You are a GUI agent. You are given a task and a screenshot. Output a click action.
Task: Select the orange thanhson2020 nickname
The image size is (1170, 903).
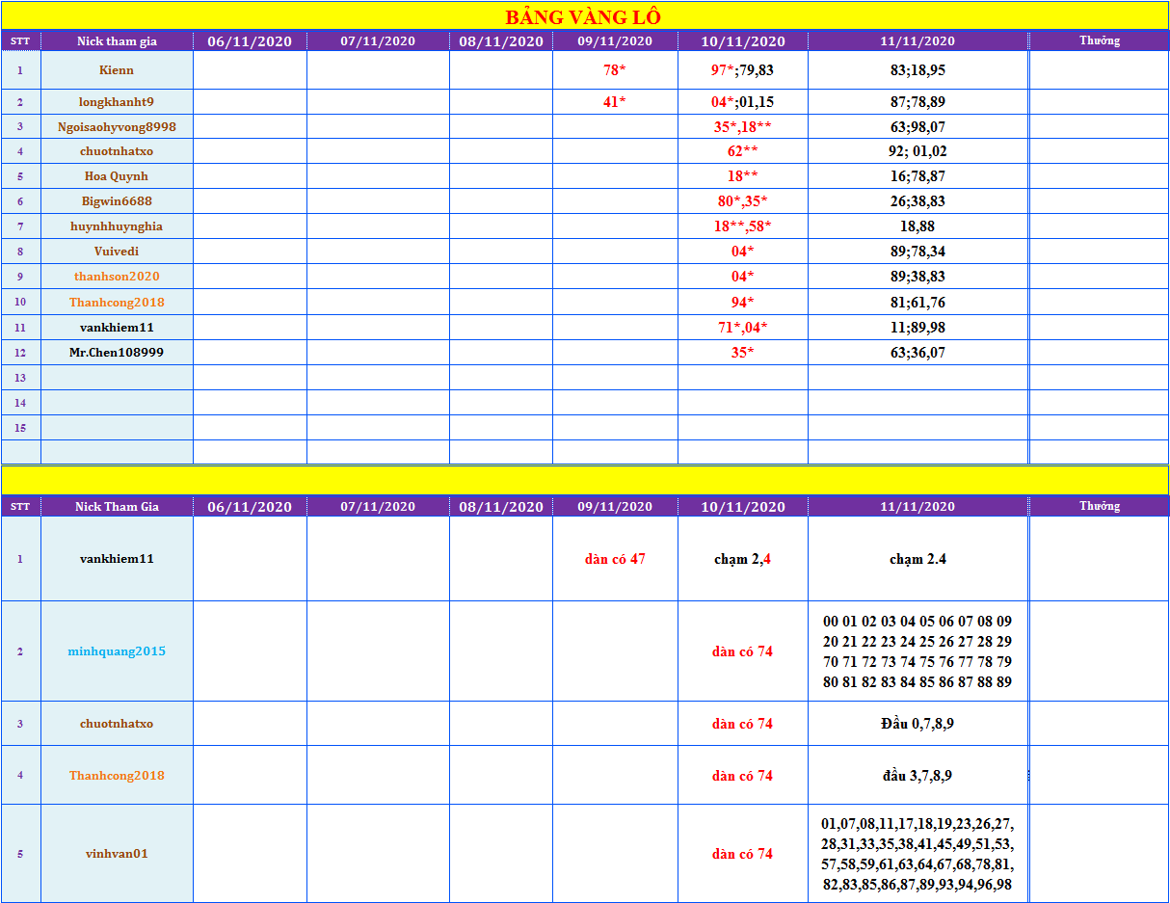[117, 277]
